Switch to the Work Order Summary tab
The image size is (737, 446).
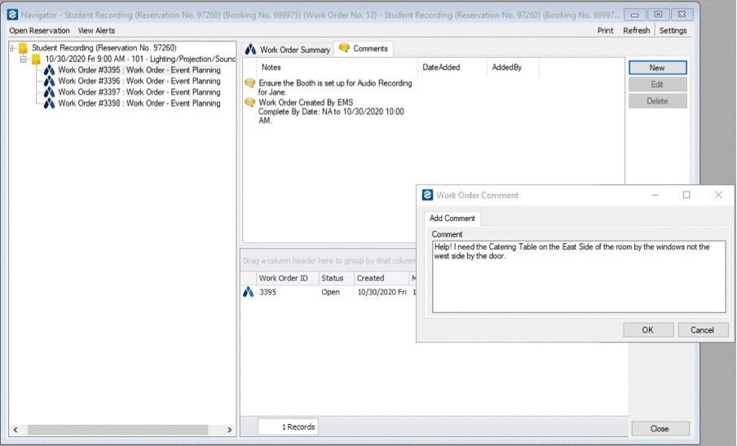[x=288, y=50]
